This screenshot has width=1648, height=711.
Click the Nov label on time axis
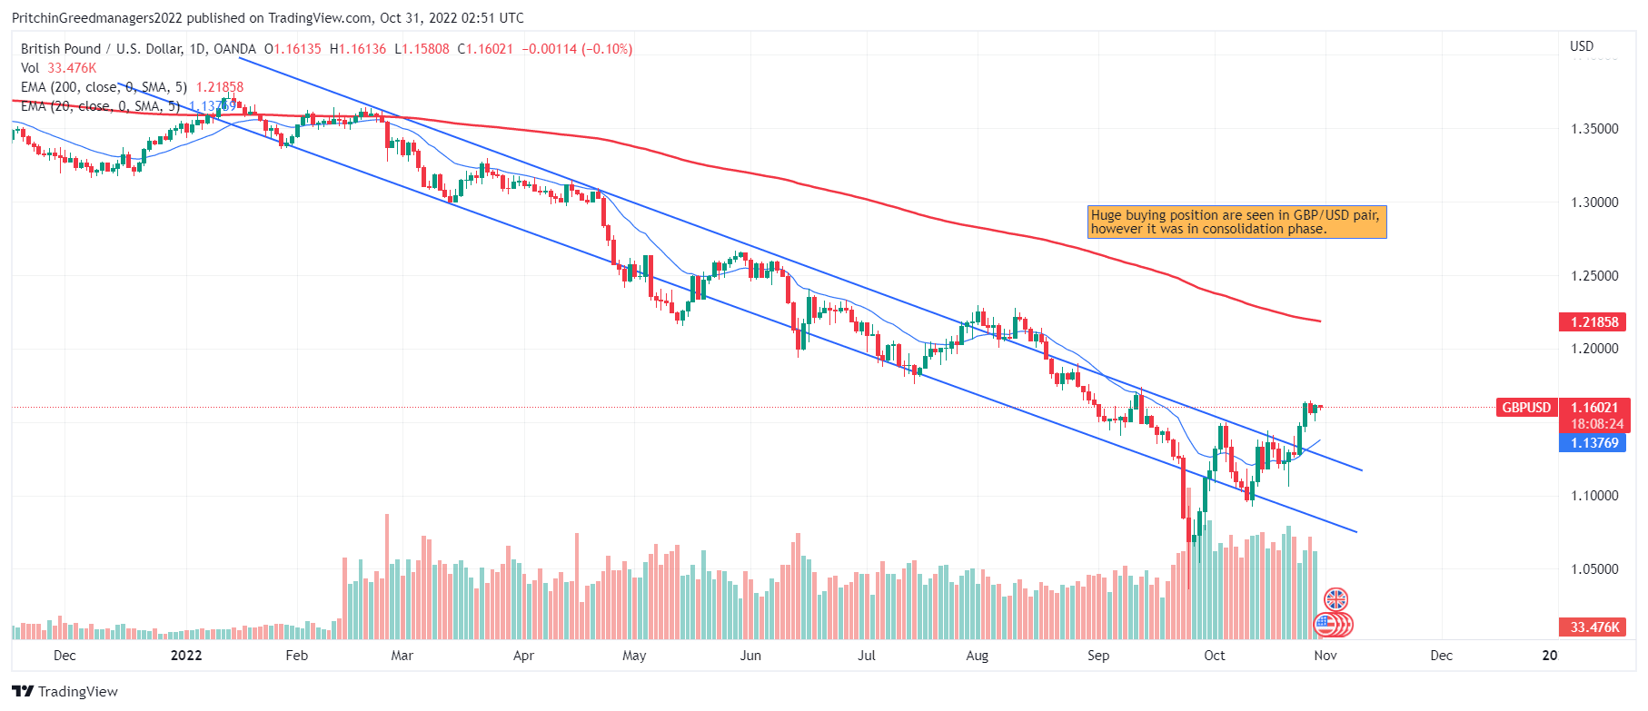pos(1325,656)
